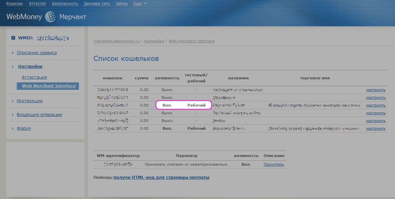Open the Аттестат top menu item
Screen dimensions: 395x199
tap(37, 4)
